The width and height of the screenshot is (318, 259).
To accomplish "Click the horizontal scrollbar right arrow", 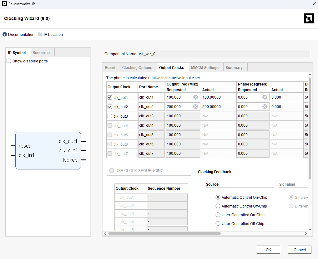I will pos(305,233).
